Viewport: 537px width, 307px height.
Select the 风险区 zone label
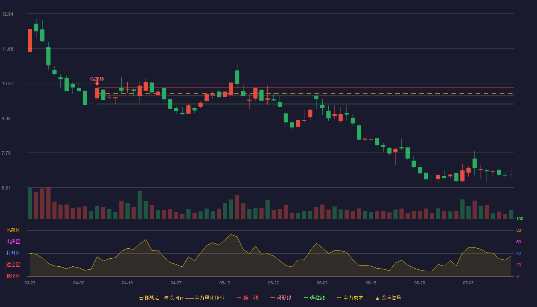[x=13, y=230]
